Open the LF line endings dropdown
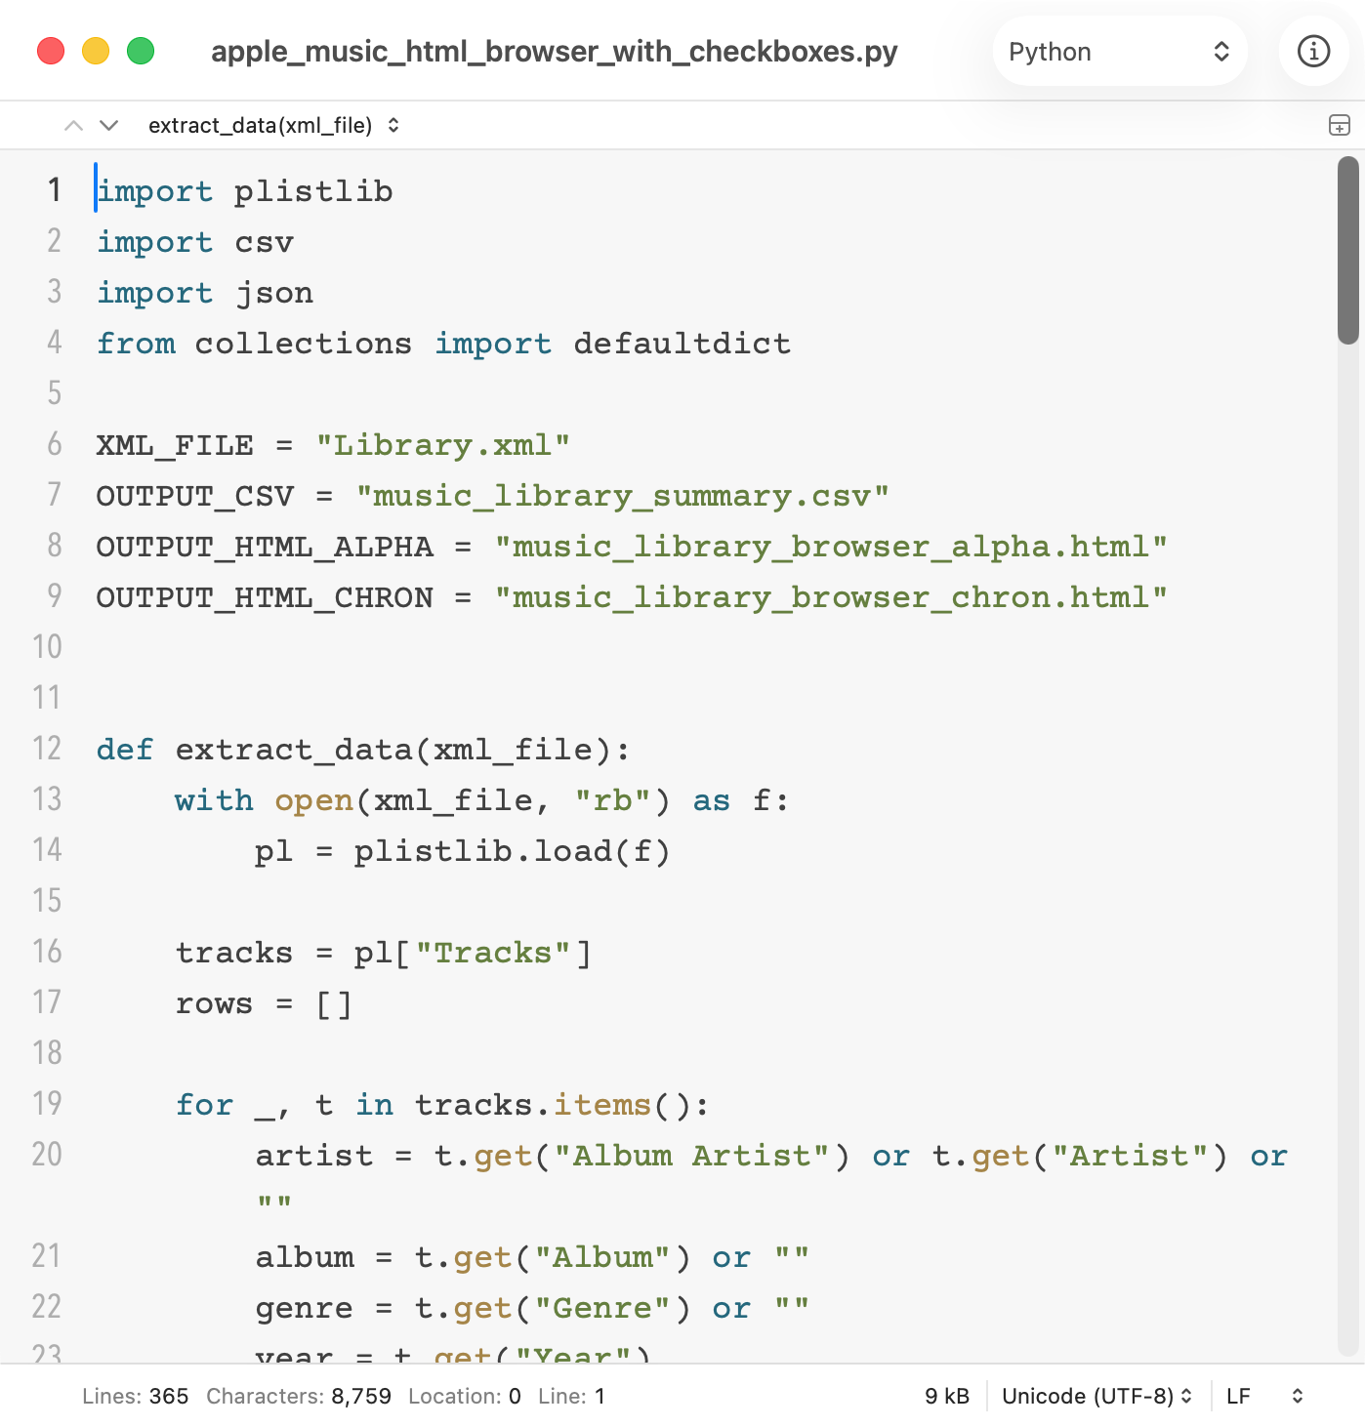 pos(1264,1396)
